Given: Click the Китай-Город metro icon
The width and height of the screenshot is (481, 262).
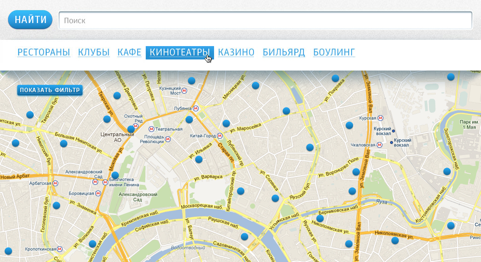Looking at the screenshot, I should pos(219,136).
